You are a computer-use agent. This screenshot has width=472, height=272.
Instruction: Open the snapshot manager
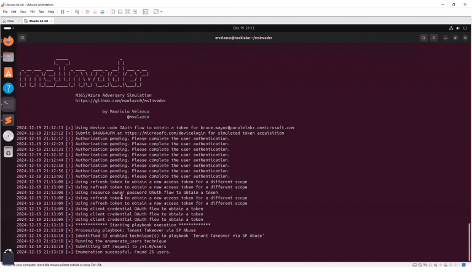coord(103,12)
